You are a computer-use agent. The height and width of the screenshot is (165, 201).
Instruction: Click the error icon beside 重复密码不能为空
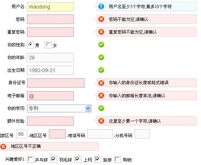(101, 32)
